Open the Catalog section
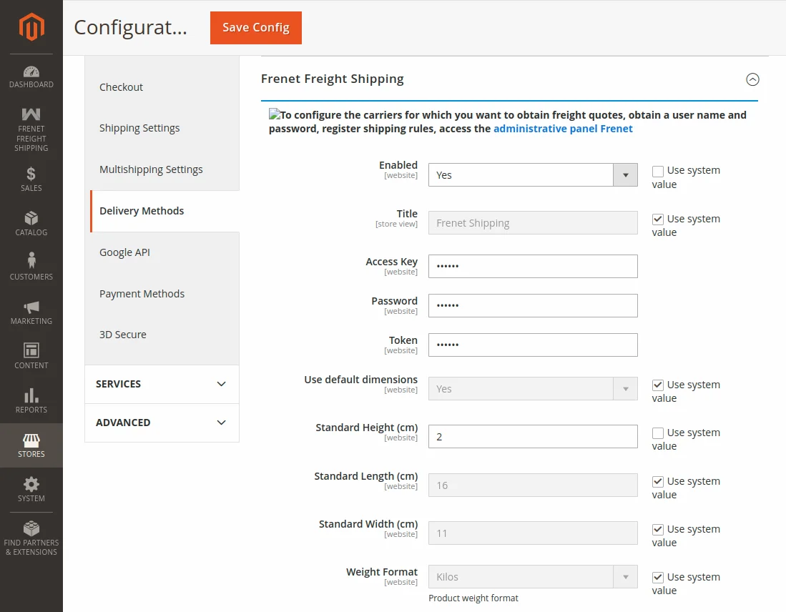 click(31, 222)
